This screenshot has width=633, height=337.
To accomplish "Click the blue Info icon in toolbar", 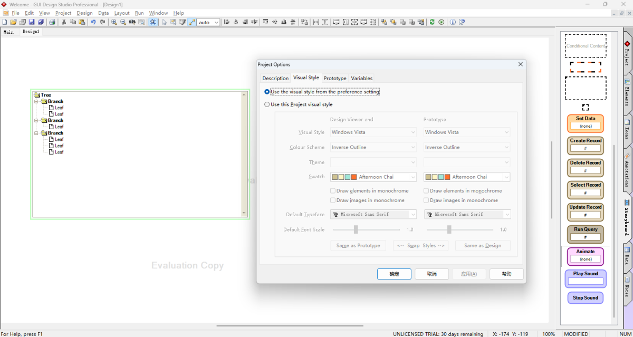I will click(x=453, y=22).
